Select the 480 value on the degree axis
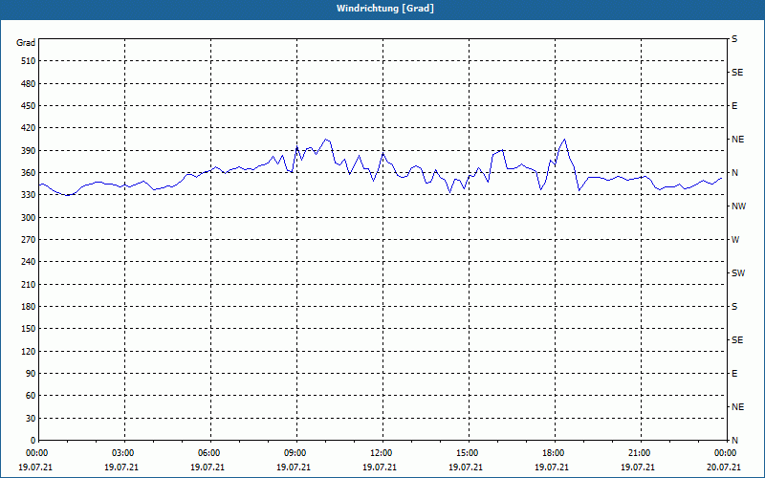Screen dimensions: 765x478 29,83
